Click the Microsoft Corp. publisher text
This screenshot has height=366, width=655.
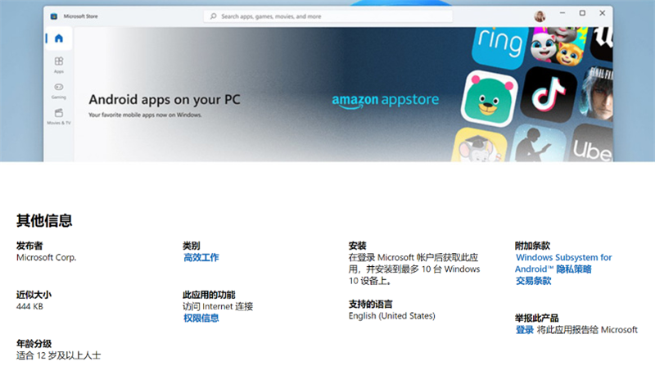[x=47, y=257]
